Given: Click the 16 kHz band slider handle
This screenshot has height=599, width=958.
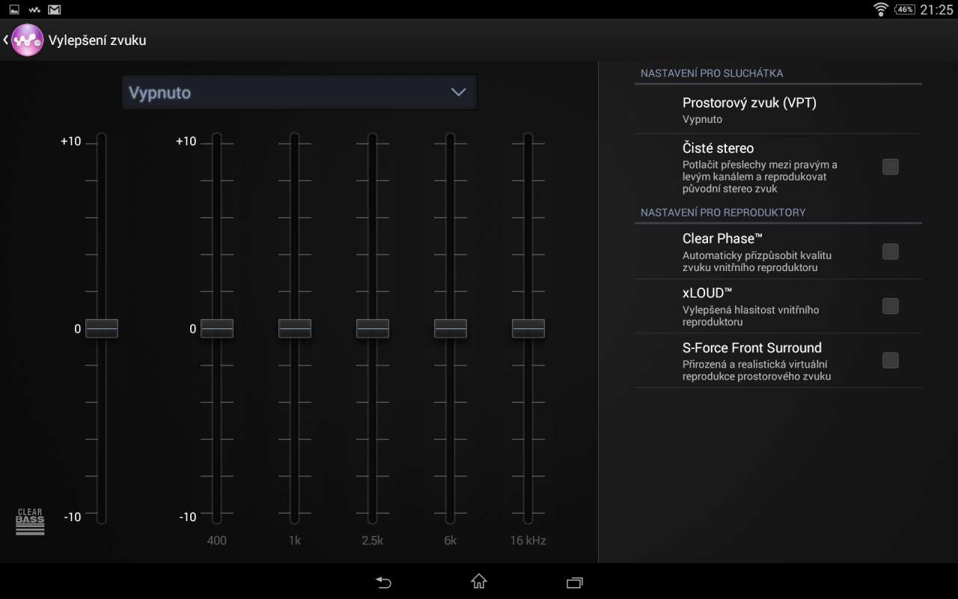Looking at the screenshot, I should (x=528, y=329).
